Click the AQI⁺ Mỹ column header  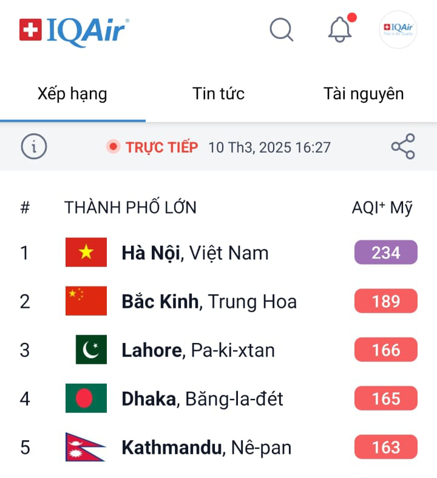coord(382,208)
